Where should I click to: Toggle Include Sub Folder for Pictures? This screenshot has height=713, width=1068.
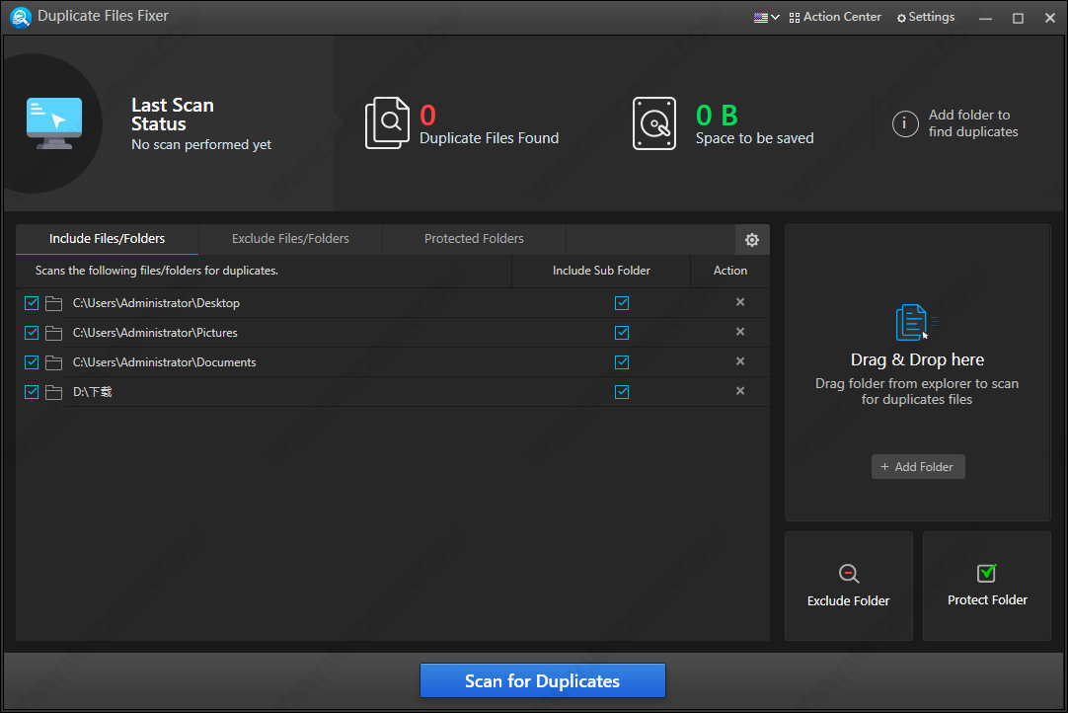(622, 333)
